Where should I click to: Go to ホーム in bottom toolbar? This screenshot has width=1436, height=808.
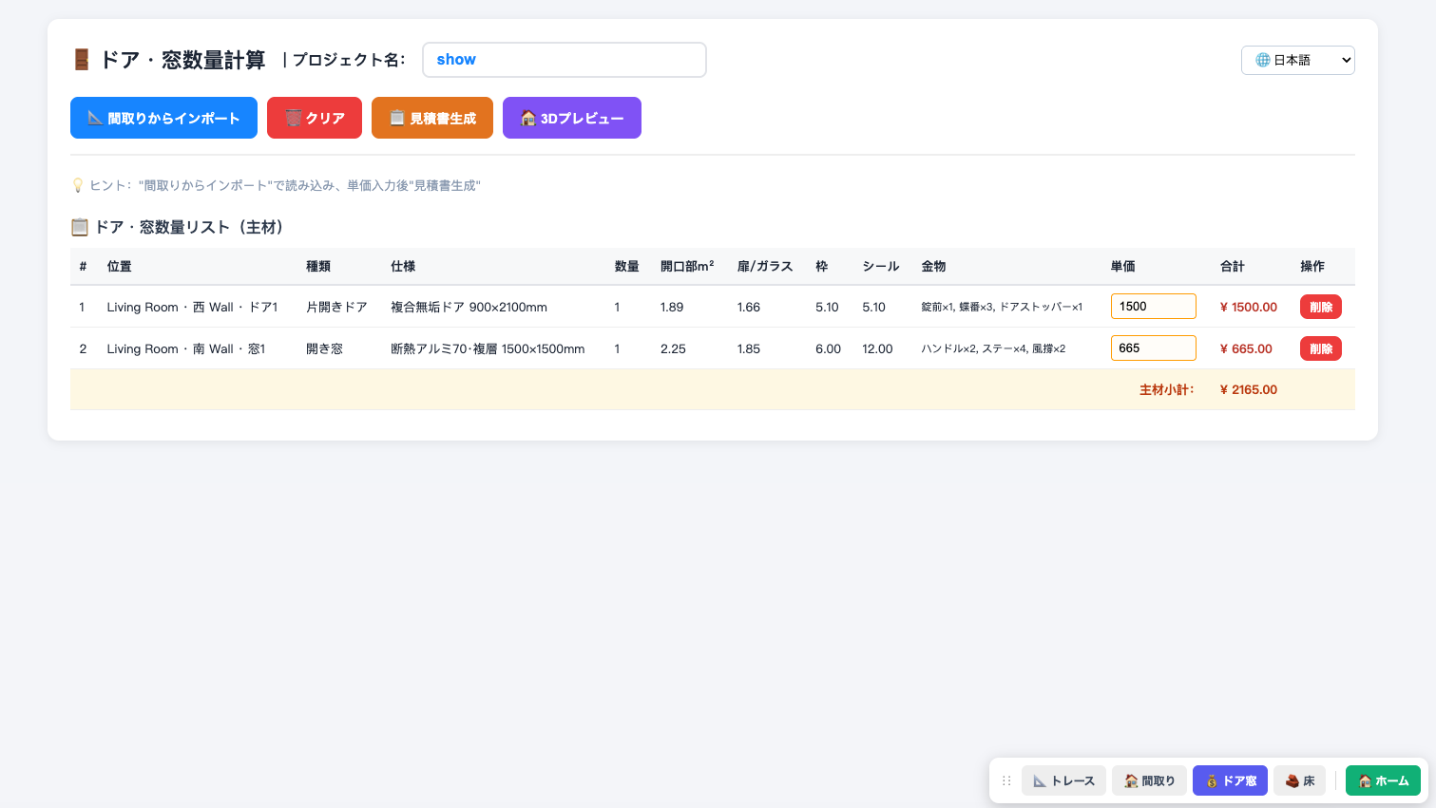coord(1383,780)
